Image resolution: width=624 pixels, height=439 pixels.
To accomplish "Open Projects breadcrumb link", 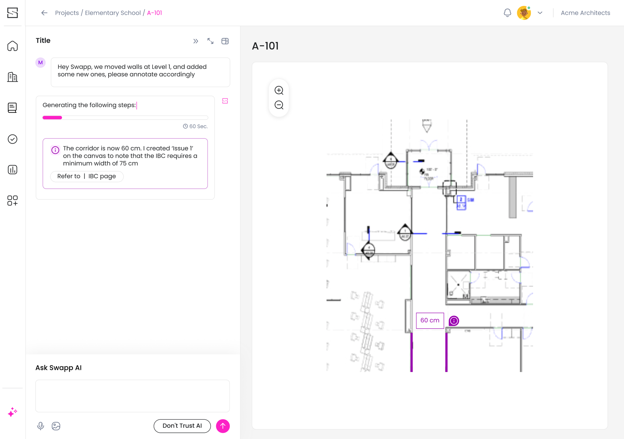I will (x=67, y=13).
